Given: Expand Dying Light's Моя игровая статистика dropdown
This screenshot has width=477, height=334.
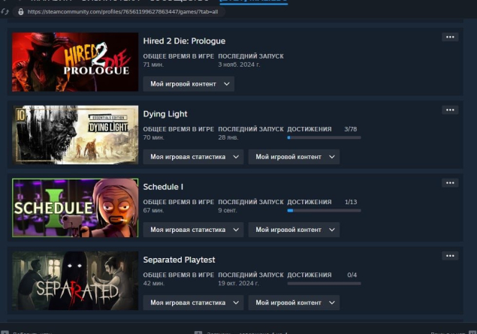Looking at the screenshot, I should [193, 157].
